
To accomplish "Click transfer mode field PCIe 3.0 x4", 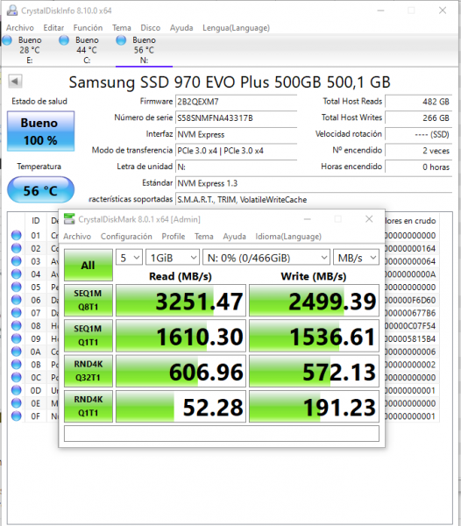I will point(236,151).
